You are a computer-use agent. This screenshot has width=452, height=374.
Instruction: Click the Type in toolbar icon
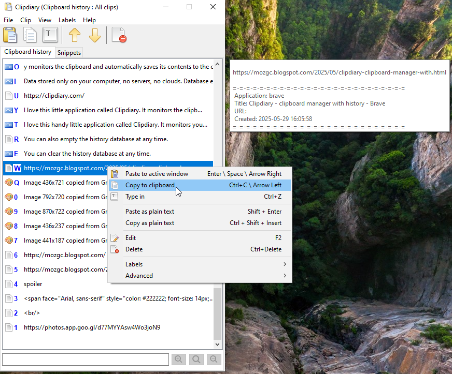click(50, 35)
